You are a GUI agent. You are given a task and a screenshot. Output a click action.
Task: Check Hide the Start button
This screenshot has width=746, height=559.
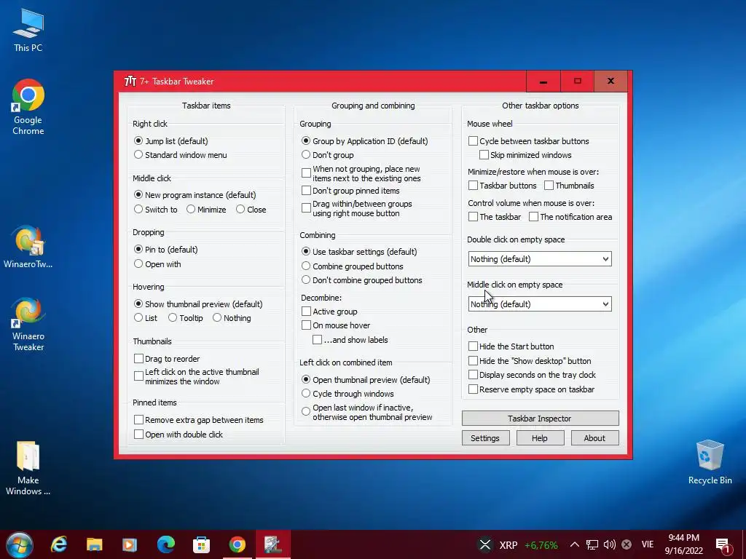[x=511, y=346]
